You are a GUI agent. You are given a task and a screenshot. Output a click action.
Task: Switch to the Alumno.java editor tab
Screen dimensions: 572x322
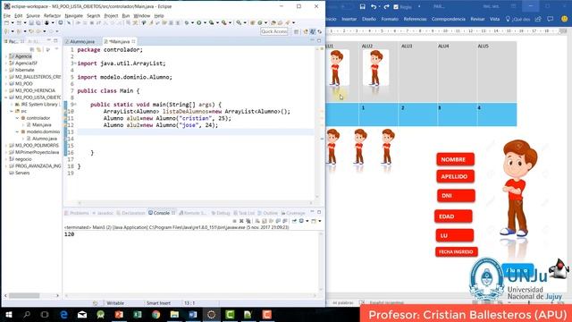[80, 42]
